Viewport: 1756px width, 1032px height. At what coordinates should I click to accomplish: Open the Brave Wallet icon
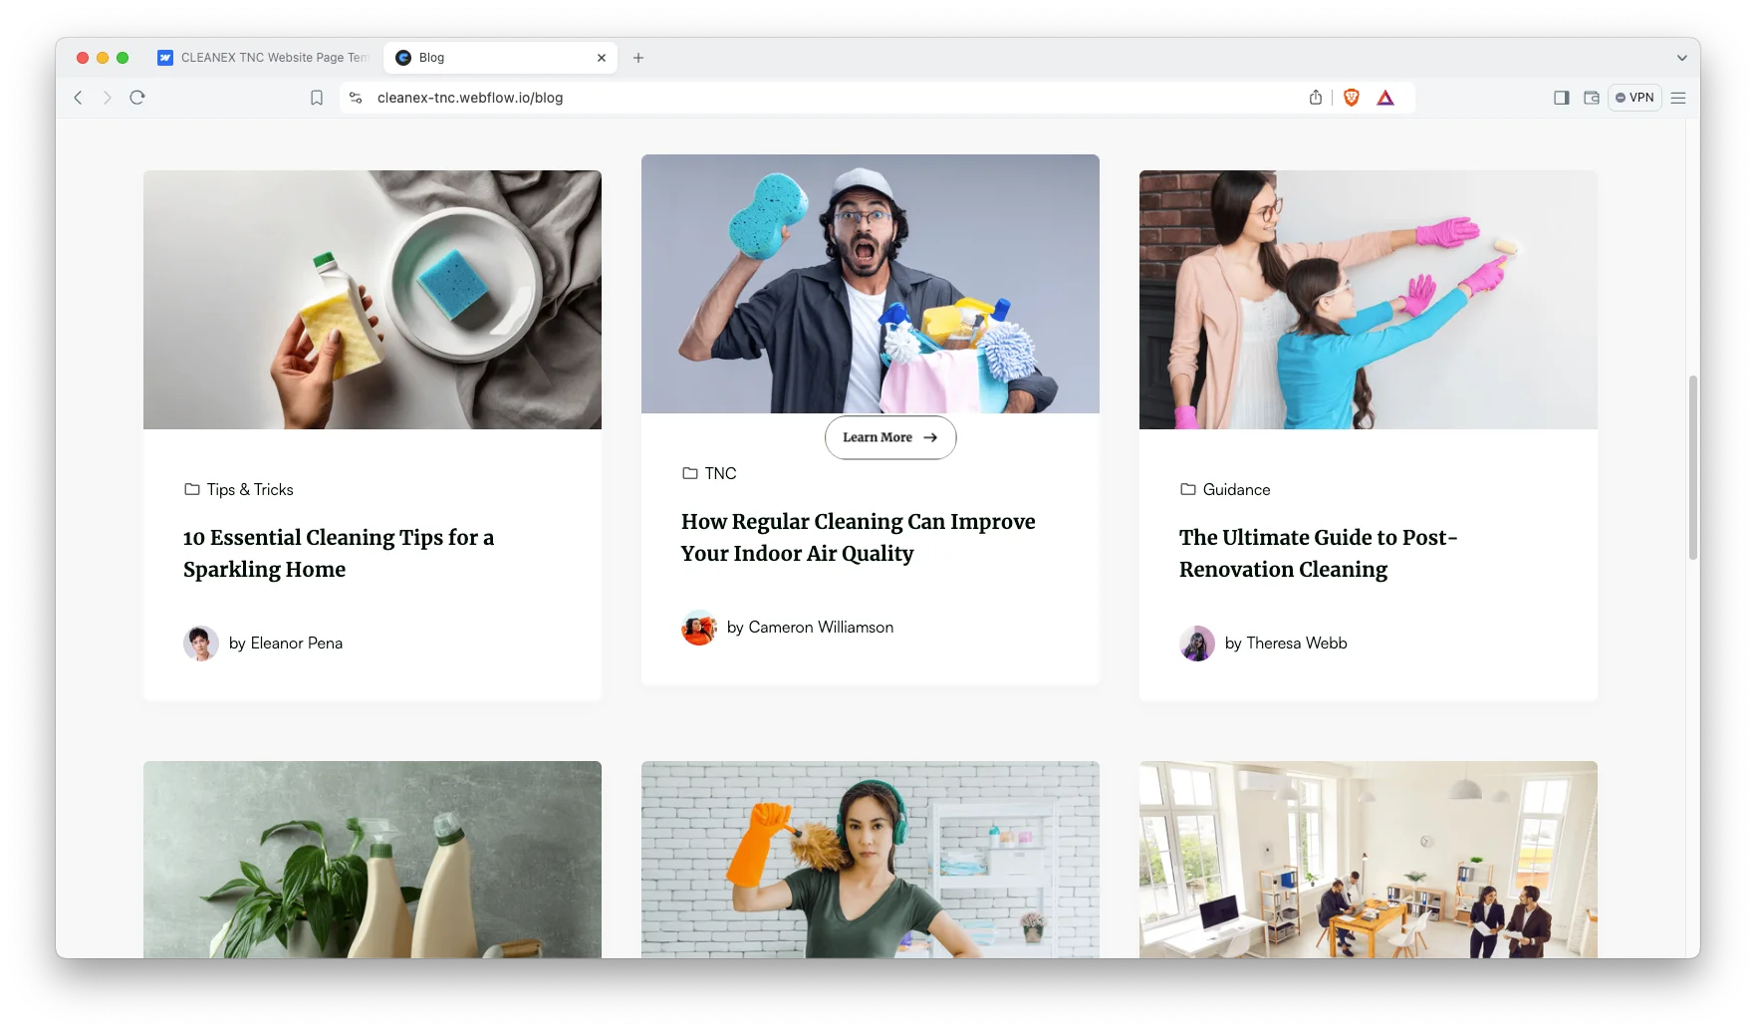coord(1591,98)
